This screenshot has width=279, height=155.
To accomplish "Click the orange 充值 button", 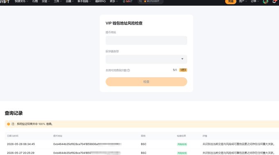I will pyautogui.click(x=231, y=1).
